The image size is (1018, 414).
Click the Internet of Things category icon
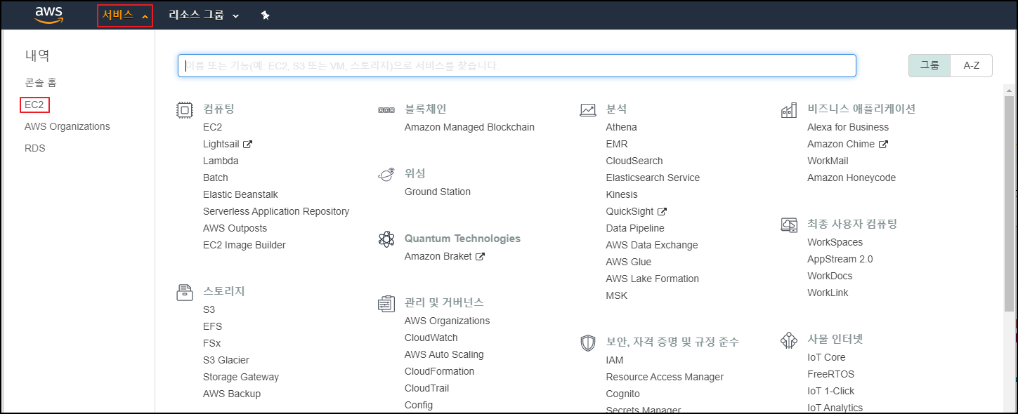[789, 340]
